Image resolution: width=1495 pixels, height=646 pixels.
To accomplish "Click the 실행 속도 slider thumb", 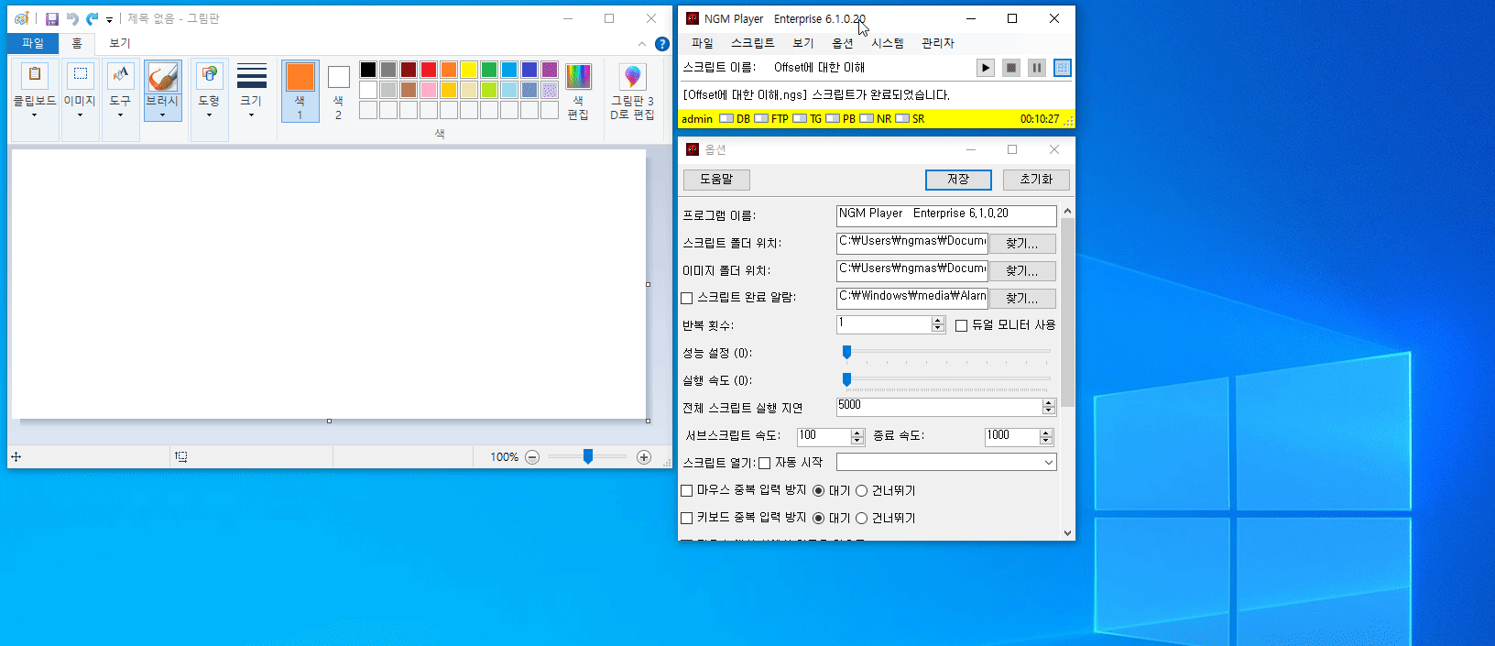I will (847, 380).
